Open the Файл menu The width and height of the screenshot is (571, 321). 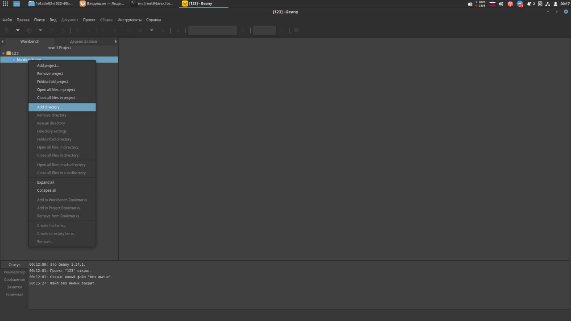click(7, 20)
